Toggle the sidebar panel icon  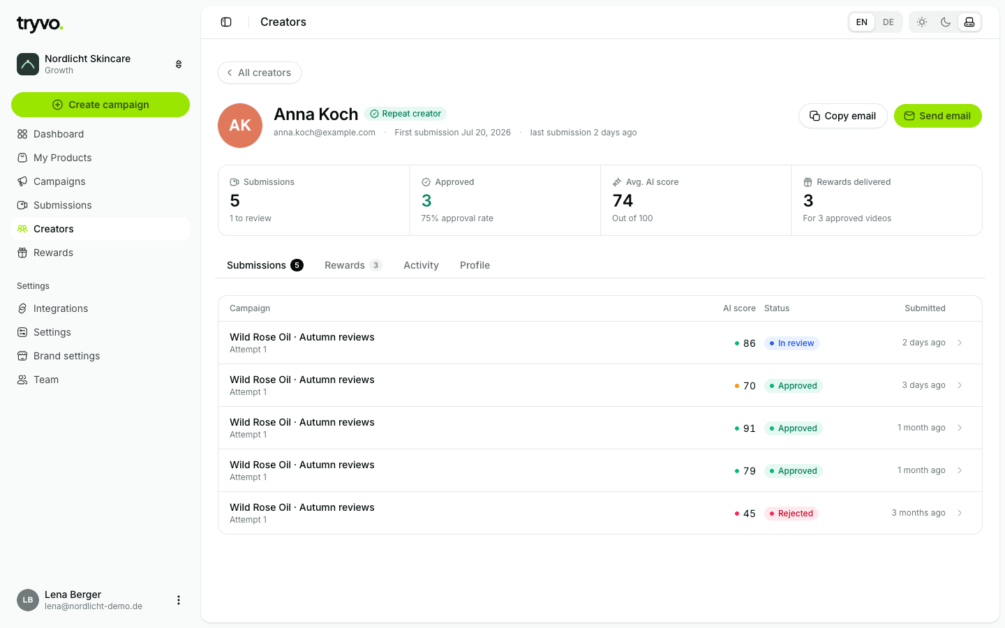226,22
